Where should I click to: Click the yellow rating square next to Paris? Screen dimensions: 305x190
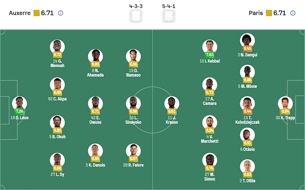269,13
